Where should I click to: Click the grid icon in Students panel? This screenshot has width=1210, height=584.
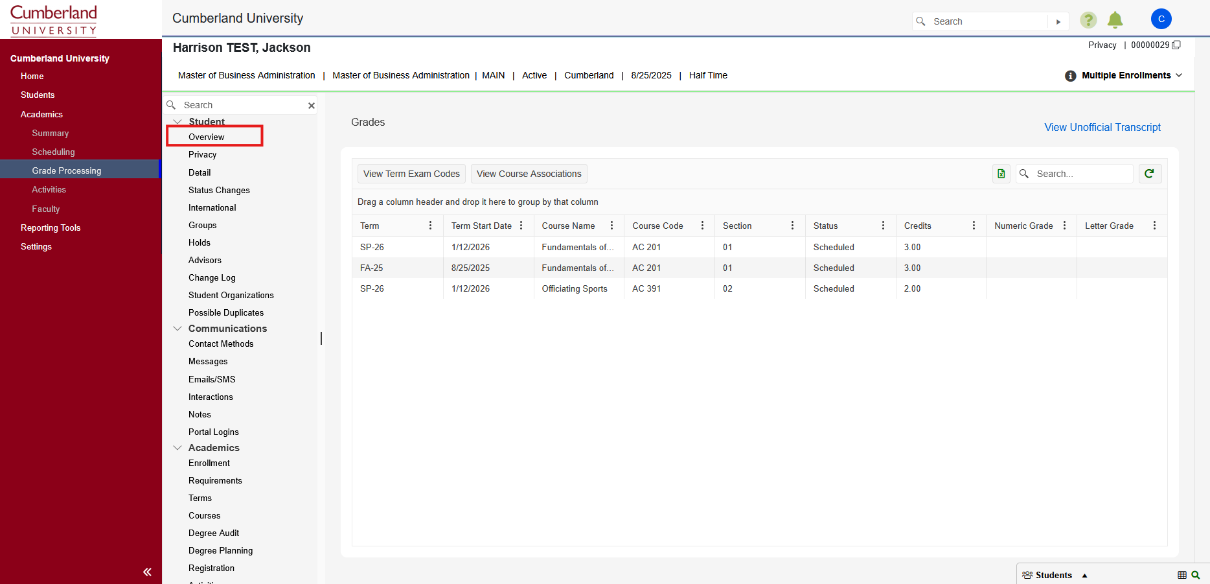pos(1182,575)
